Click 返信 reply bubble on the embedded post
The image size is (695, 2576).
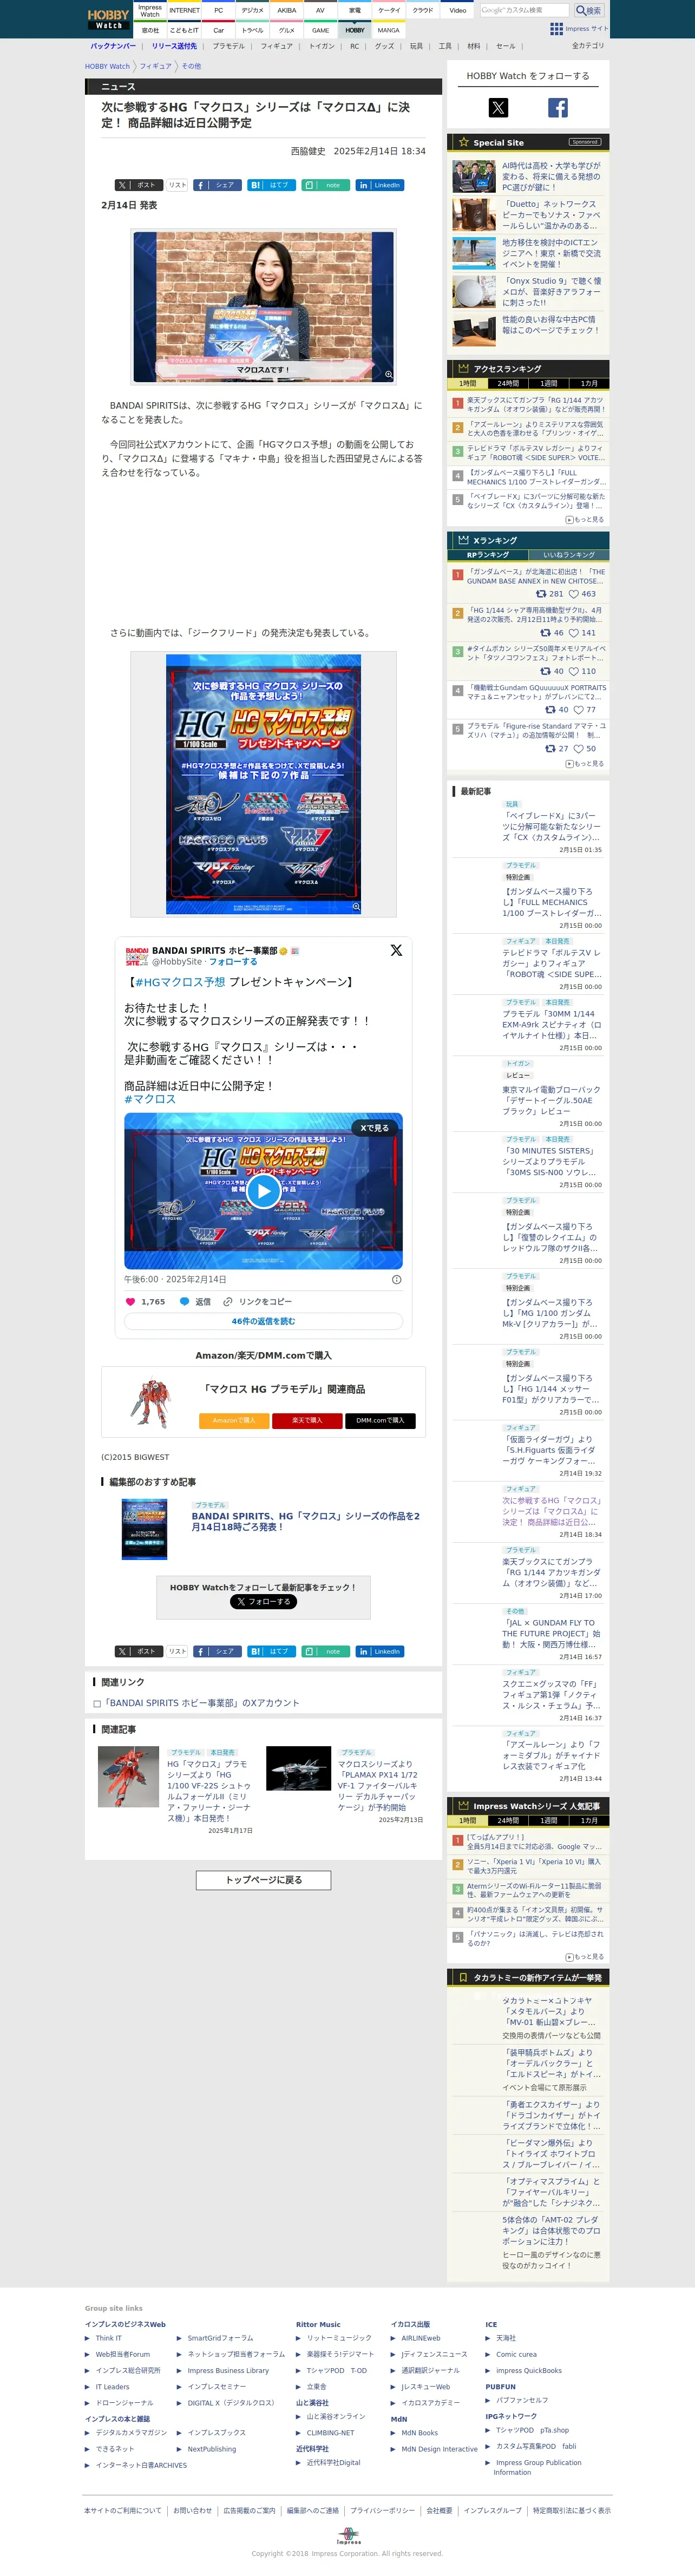pyautogui.click(x=195, y=1302)
